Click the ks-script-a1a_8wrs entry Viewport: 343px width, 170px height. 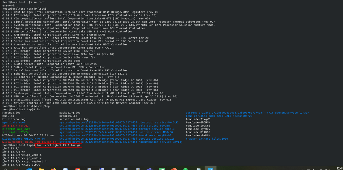16,129
